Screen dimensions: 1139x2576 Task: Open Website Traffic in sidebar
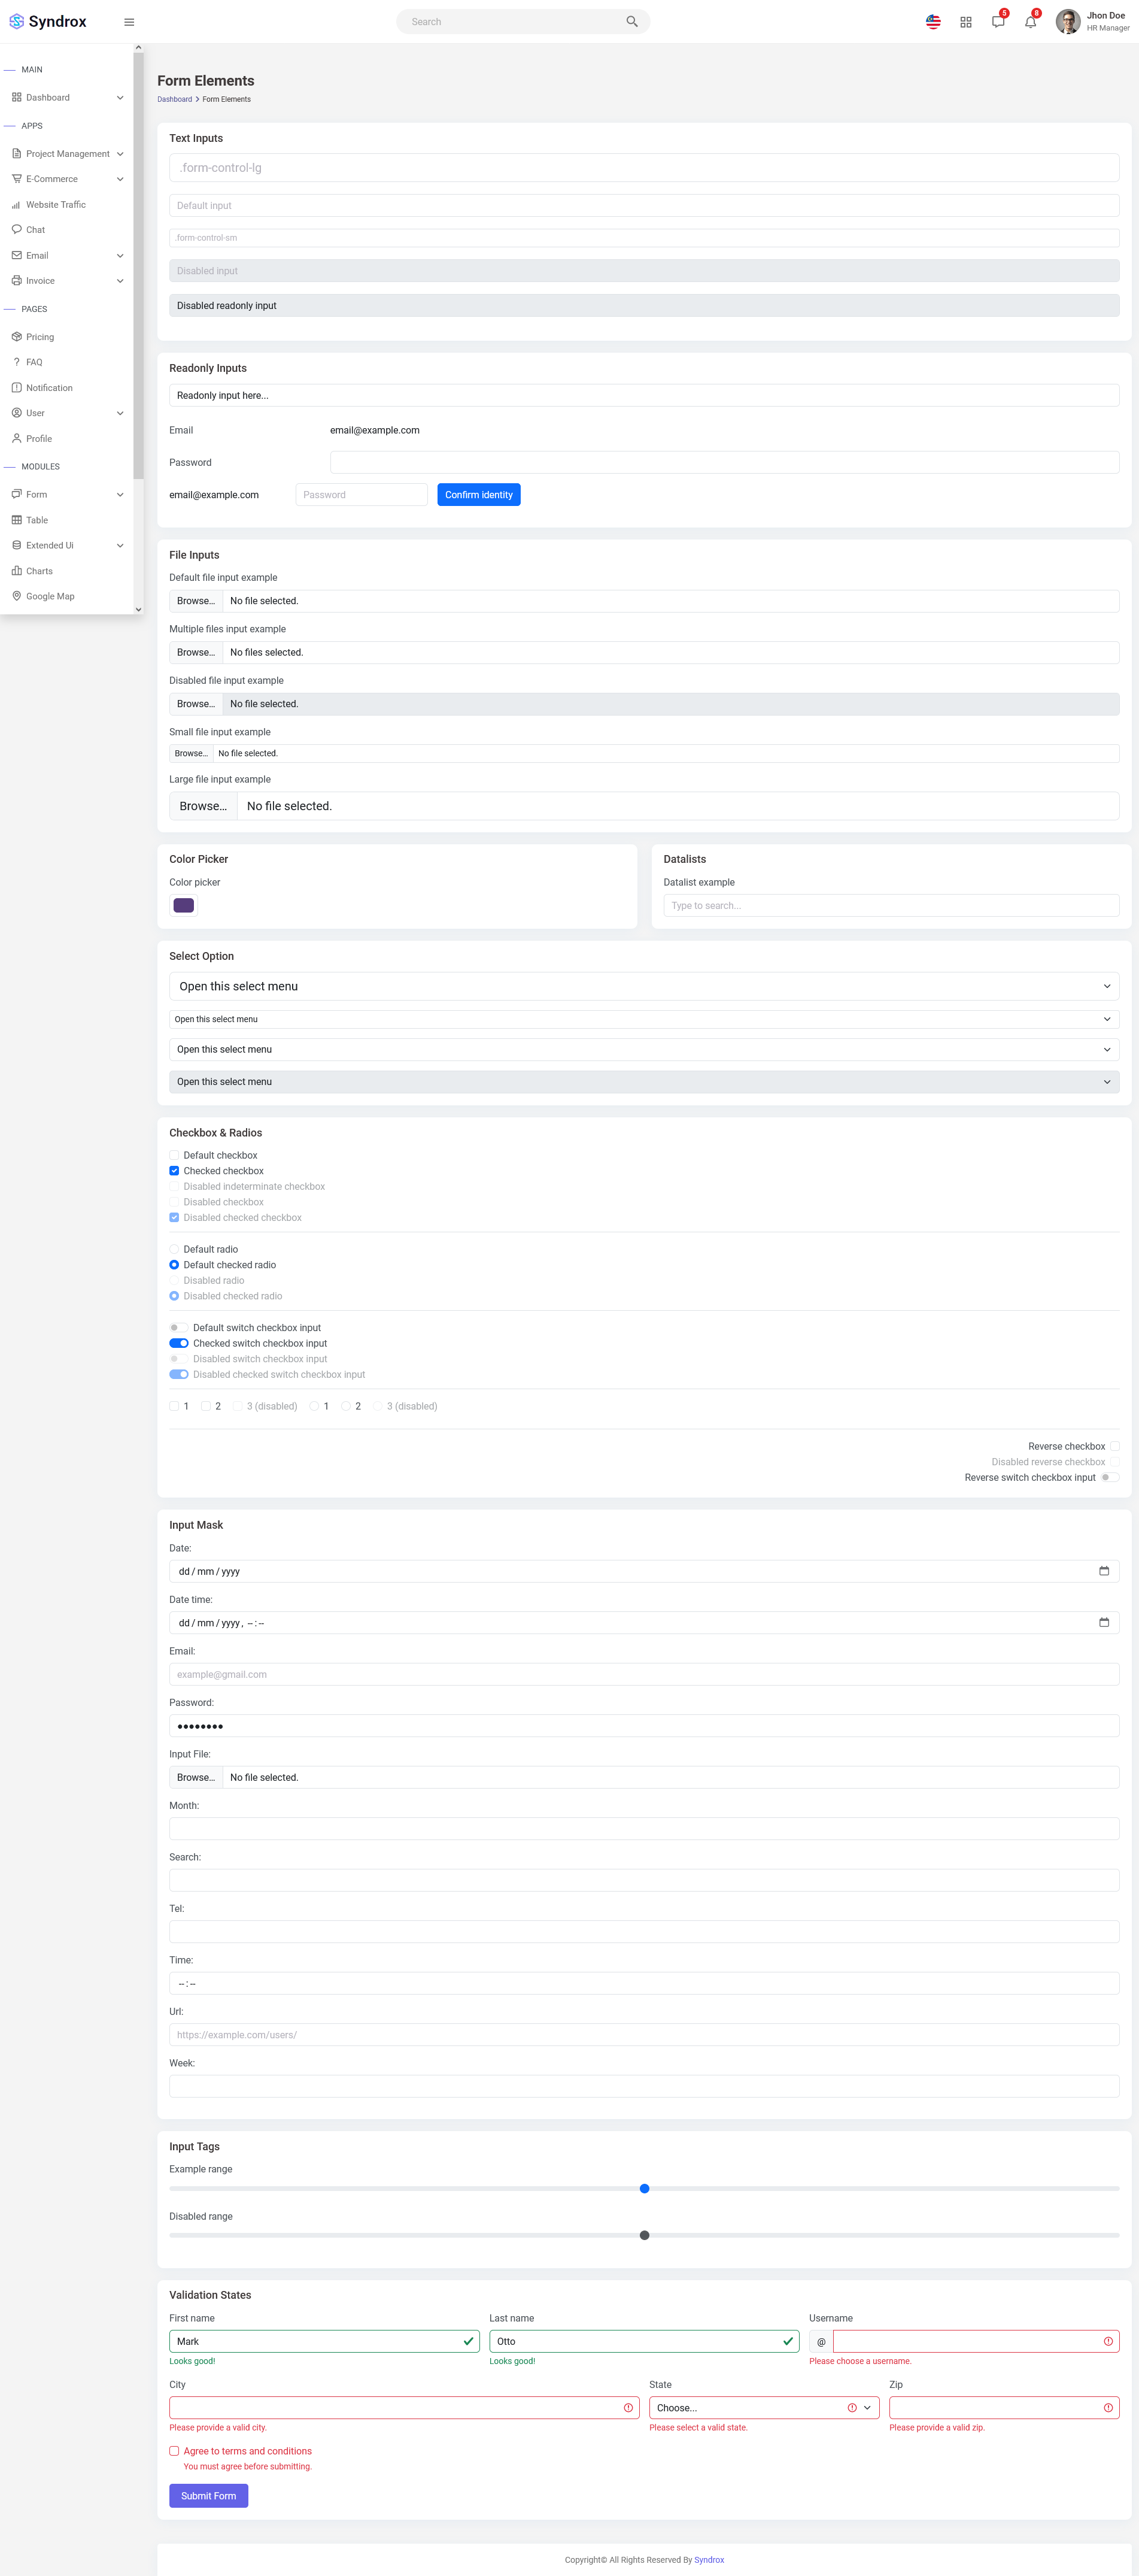click(x=56, y=205)
